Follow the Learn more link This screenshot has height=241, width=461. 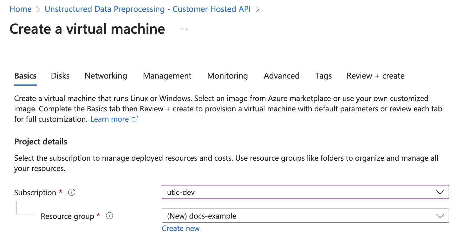[109, 119]
